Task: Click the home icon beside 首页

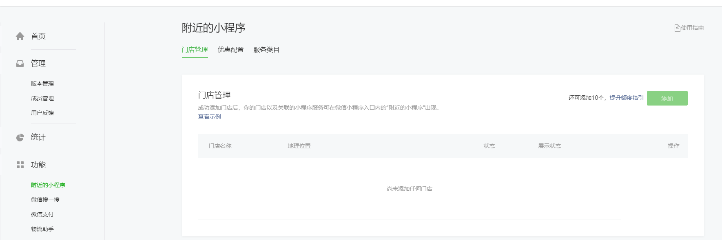Action: [20, 36]
